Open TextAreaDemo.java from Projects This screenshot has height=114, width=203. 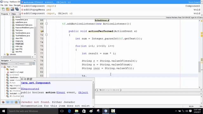coord(23,33)
